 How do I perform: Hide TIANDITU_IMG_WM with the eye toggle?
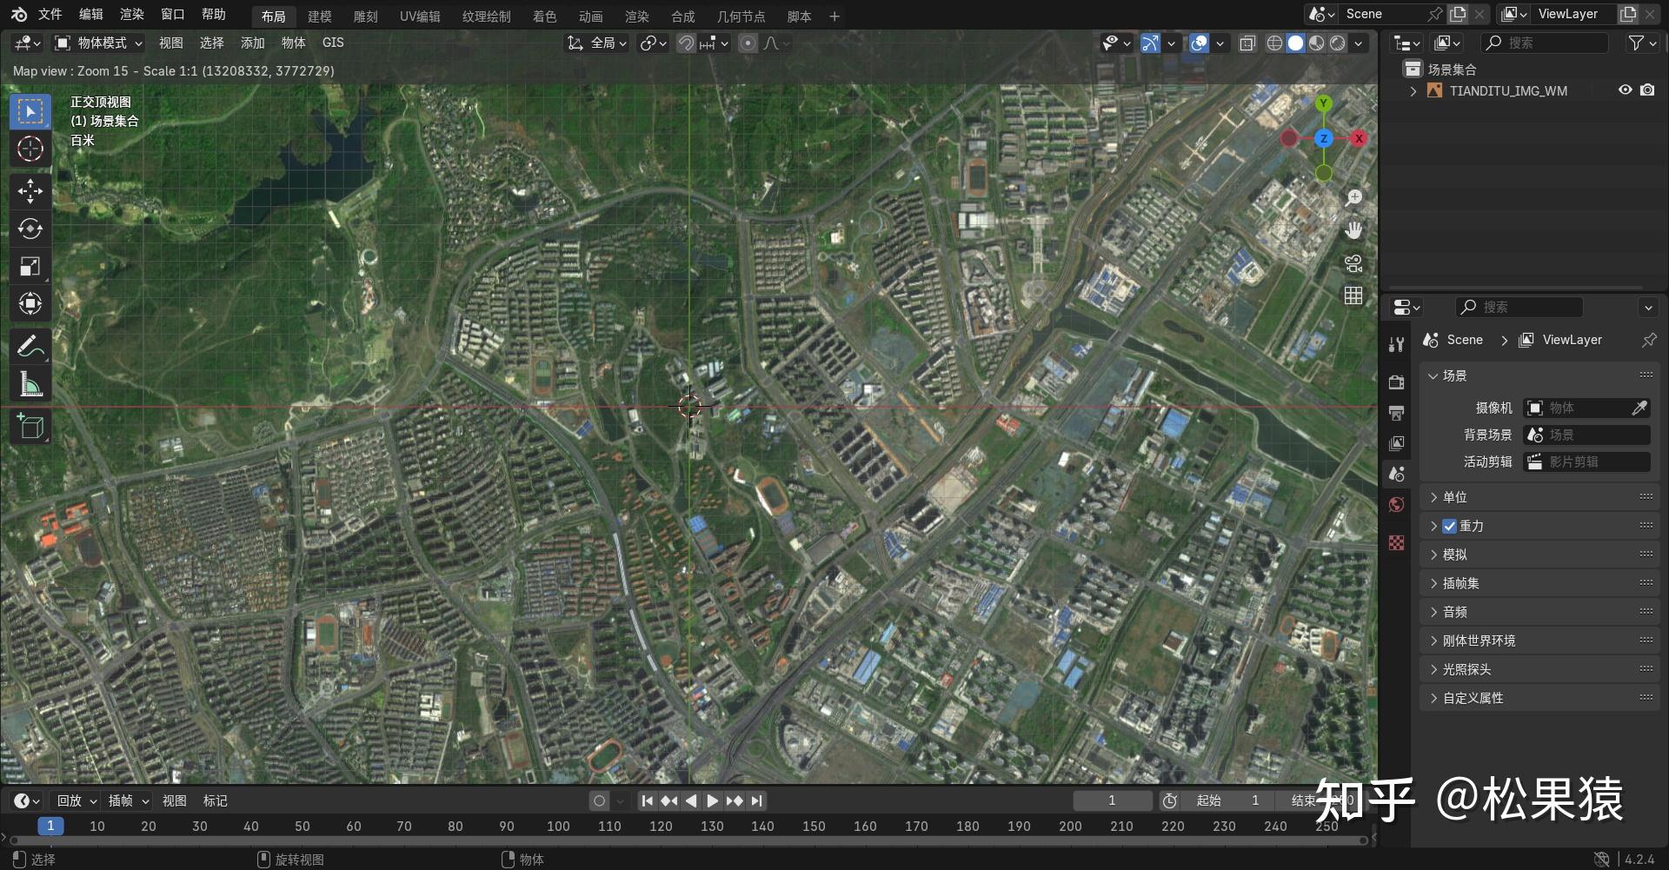coord(1625,90)
